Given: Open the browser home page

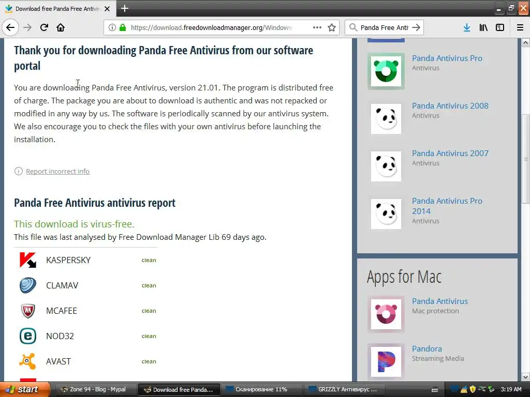Looking at the screenshot, I should click(61, 27).
